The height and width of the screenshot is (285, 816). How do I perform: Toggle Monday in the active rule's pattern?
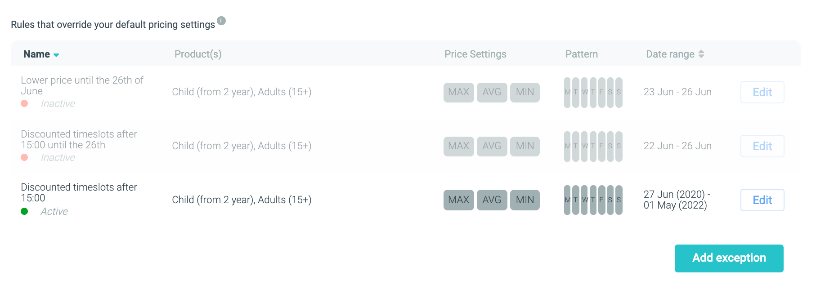[x=567, y=200]
